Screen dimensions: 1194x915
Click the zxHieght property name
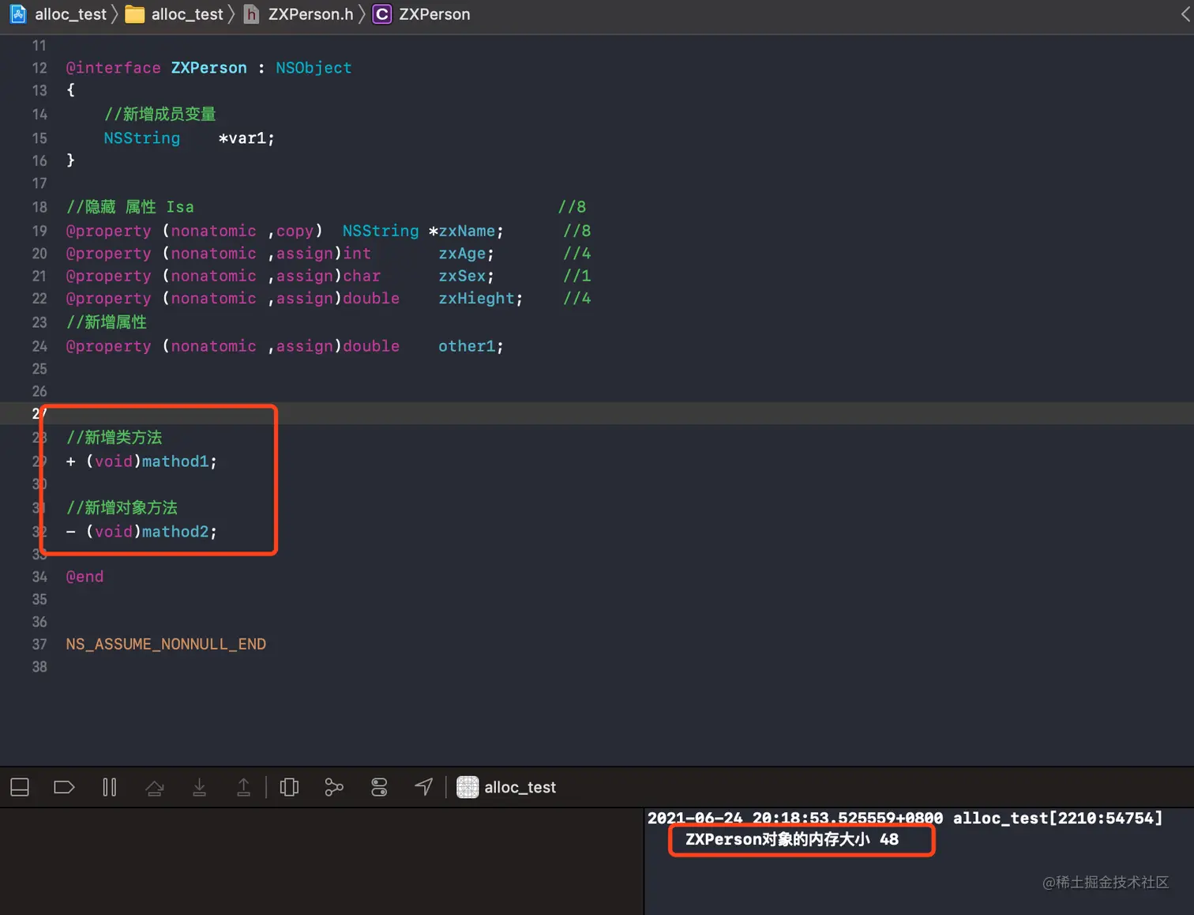[x=476, y=299]
